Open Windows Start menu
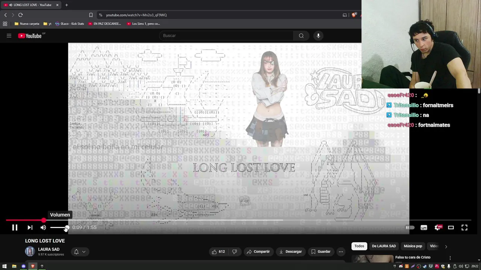481x270 pixels. tap(5, 266)
